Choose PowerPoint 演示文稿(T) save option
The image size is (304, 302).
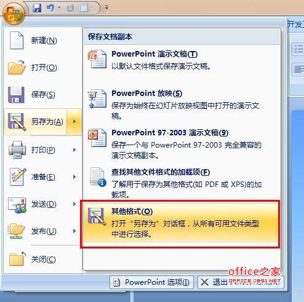[182, 60]
